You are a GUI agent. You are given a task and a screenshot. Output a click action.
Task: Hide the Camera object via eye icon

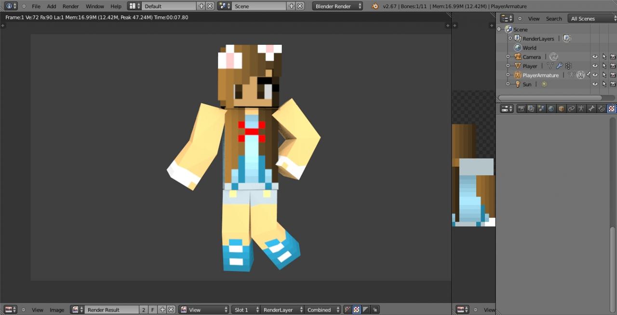pyautogui.click(x=595, y=57)
